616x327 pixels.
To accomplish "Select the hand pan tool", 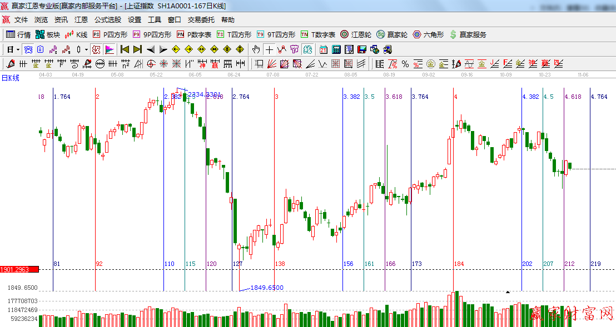I will [x=256, y=49].
